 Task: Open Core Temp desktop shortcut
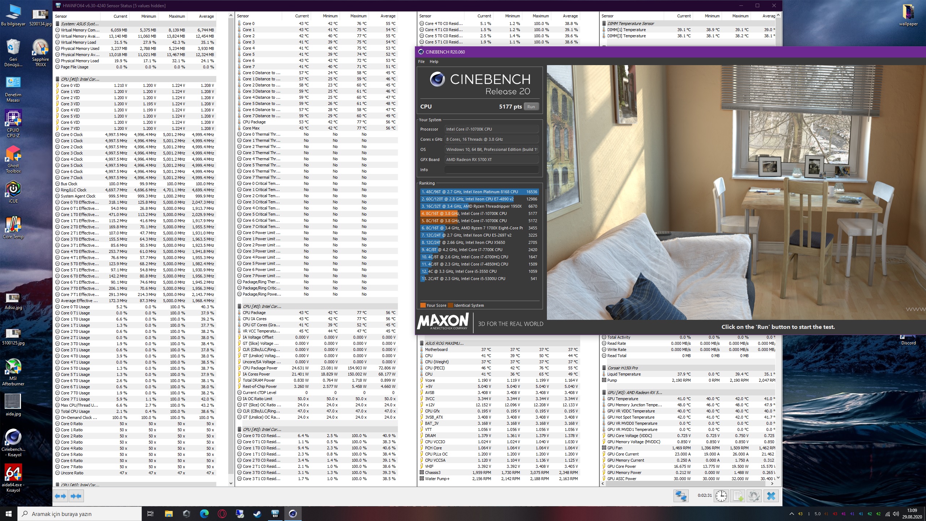coord(13,228)
